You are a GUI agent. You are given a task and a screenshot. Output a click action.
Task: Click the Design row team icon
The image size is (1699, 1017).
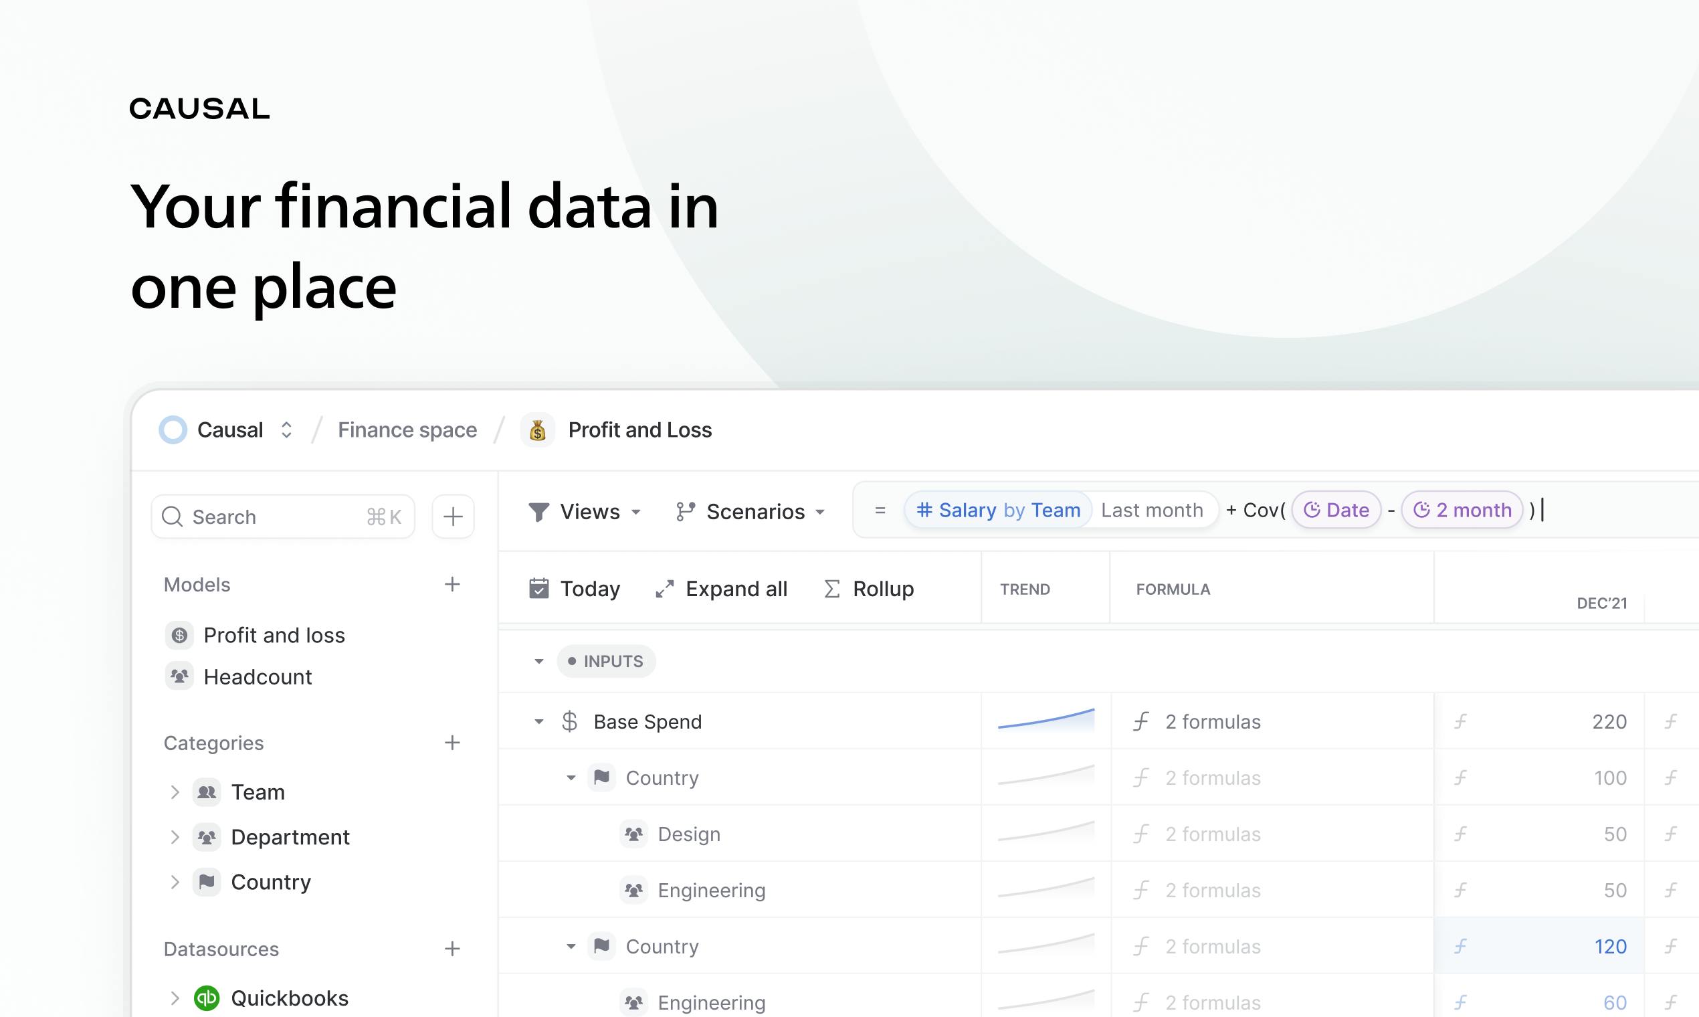click(x=633, y=834)
